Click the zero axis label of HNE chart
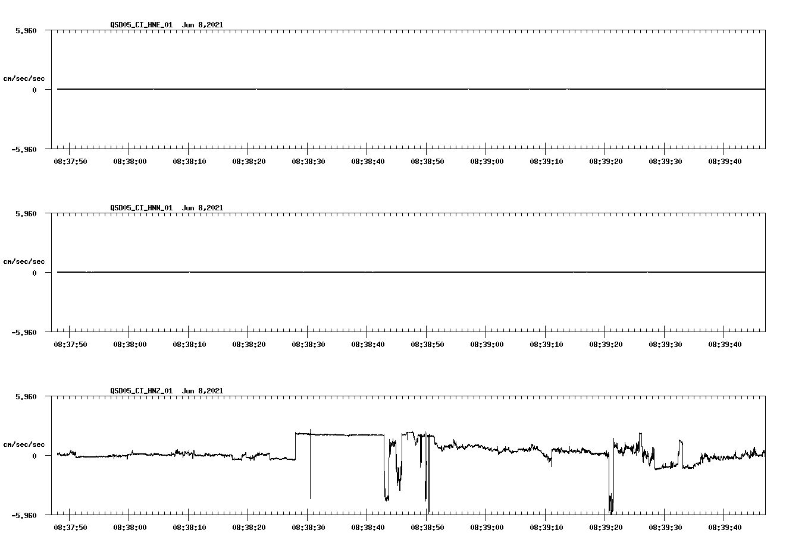Screen dimensions: 808x549 [35, 90]
